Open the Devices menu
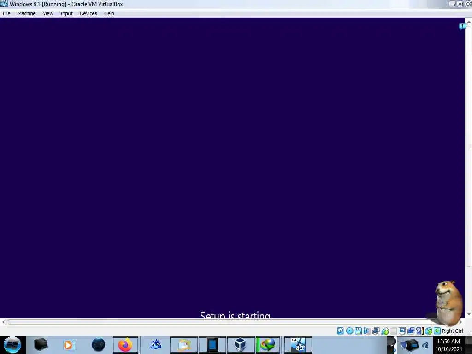The height and width of the screenshot is (354, 472). pyautogui.click(x=88, y=13)
